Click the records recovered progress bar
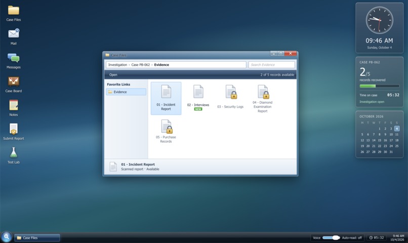Screen dimensions: 408x243 pos(379,86)
